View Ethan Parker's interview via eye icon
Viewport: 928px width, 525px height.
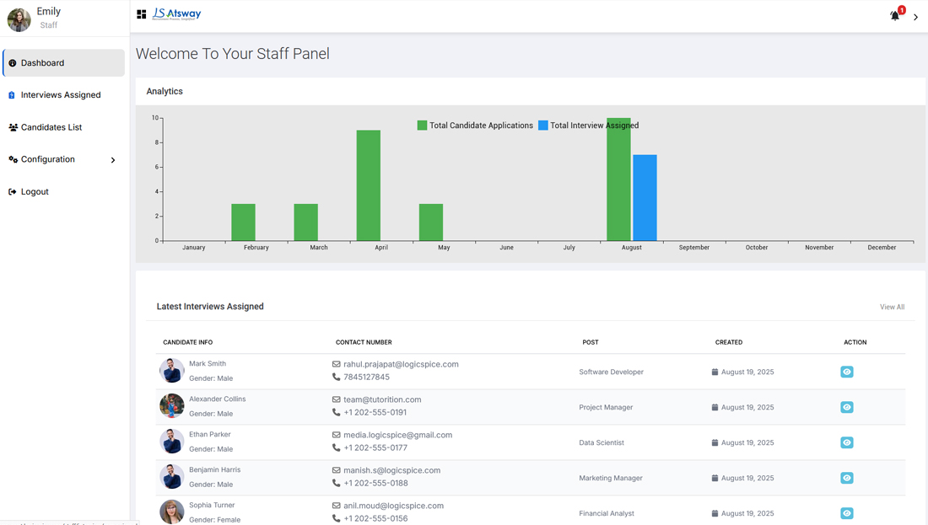point(846,442)
